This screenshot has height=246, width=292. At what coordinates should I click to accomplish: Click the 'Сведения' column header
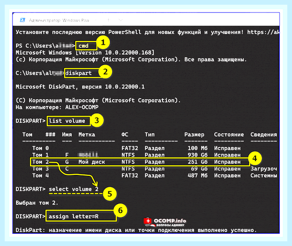[x=264, y=135]
